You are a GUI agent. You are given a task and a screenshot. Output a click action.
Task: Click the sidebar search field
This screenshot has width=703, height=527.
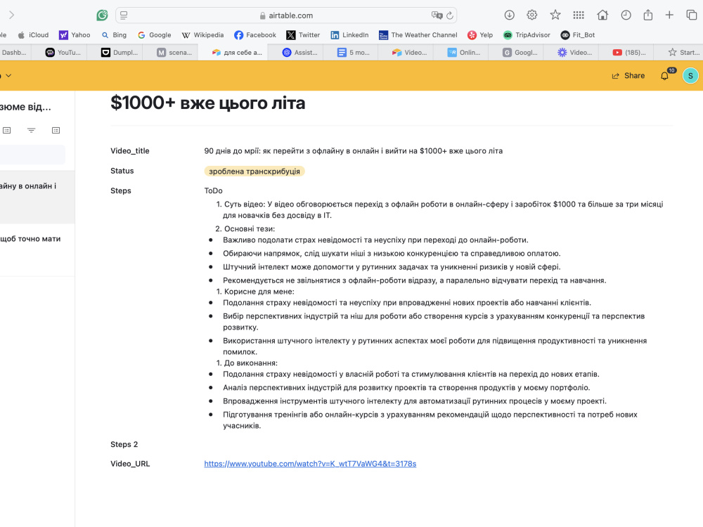(33, 155)
